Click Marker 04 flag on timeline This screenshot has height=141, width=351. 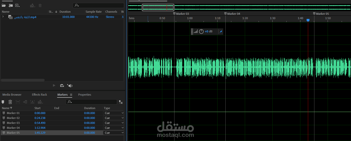click(226, 13)
